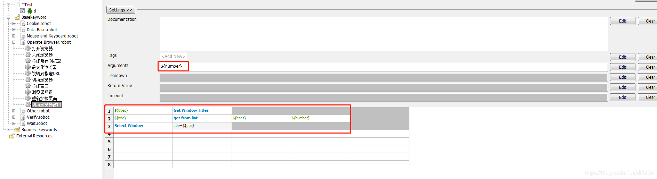This screenshot has width=657, height=179.
Task: Select the ${titles} cell in row 1
Action: point(143,111)
